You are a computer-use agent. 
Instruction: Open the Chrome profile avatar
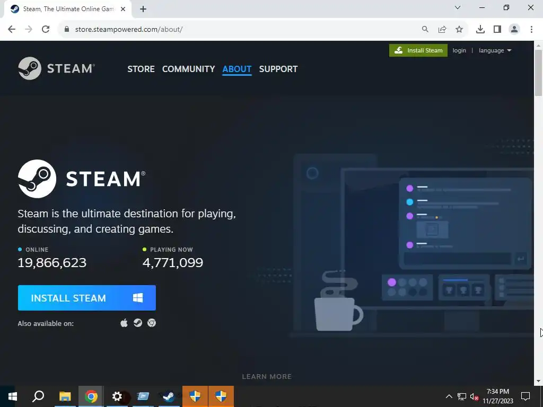(x=514, y=30)
